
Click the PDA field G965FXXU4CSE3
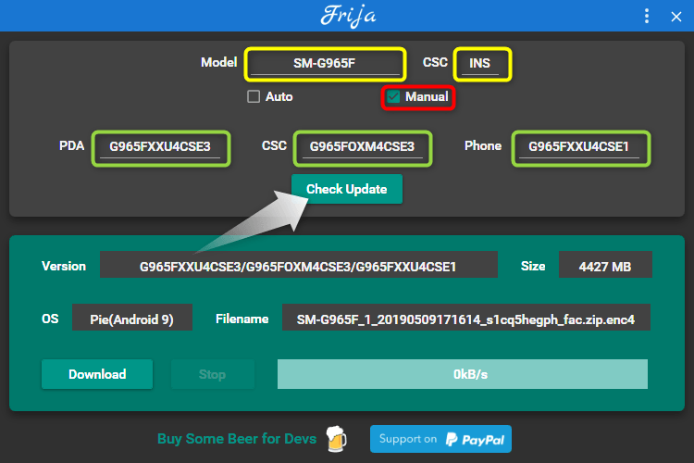[160, 146]
